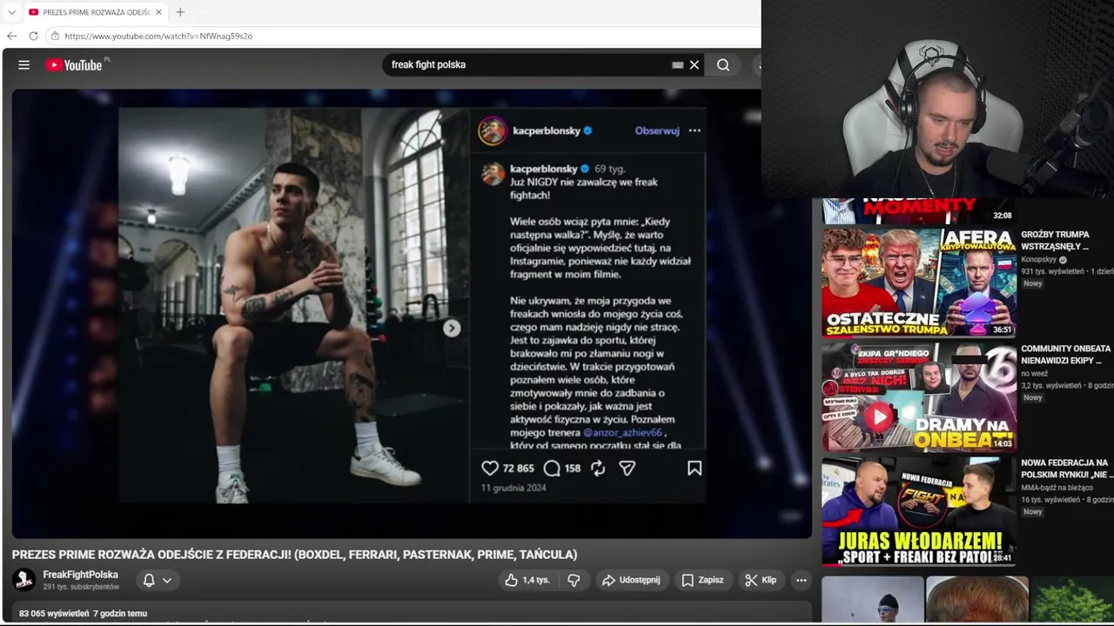Open site information icon in address bar
The width and height of the screenshot is (1114, 626).
55,36
